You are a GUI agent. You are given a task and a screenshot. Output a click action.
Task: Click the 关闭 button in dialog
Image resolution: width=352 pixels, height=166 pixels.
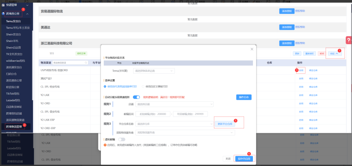click(x=228, y=159)
